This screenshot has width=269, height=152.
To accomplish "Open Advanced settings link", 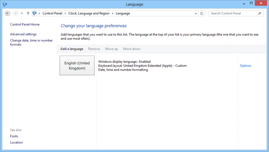I will (x=23, y=34).
